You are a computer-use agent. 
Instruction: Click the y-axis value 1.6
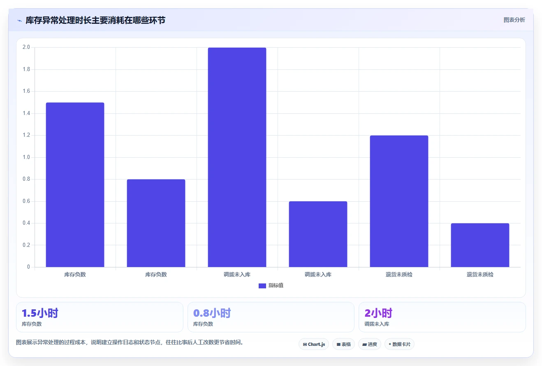pyautogui.click(x=26, y=91)
